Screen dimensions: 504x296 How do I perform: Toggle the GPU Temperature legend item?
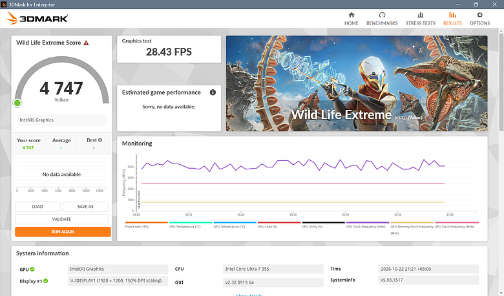(x=235, y=225)
